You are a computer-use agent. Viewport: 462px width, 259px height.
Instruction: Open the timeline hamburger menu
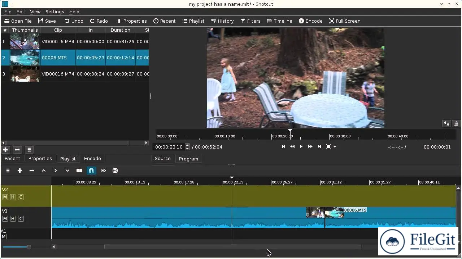pyautogui.click(x=8, y=171)
